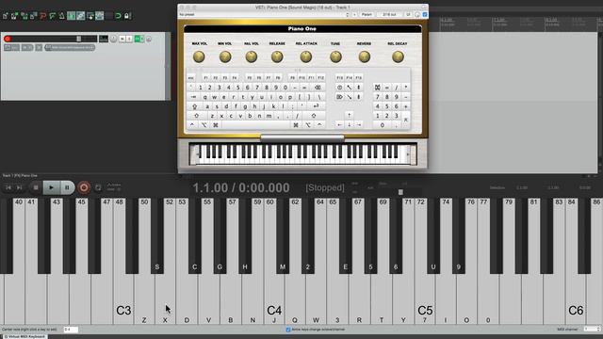
Task: Click the REL ATTACK knob
Action: tap(306, 56)
